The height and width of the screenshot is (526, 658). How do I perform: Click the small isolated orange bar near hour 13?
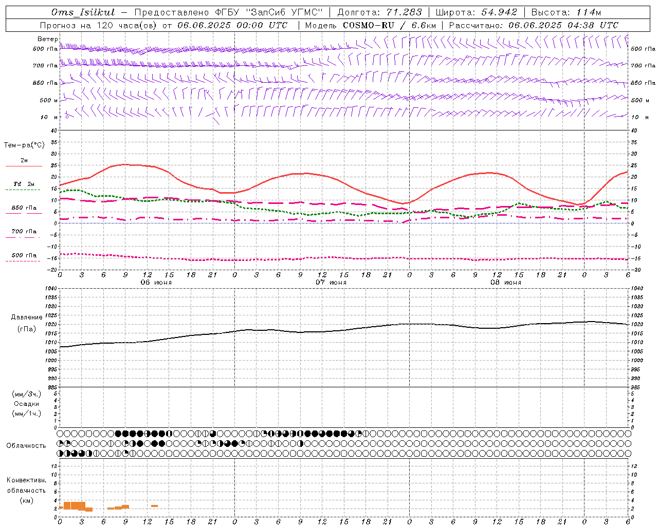tap(154, 506)
